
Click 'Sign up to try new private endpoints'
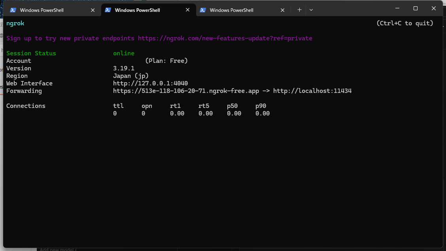click(70, 38)
